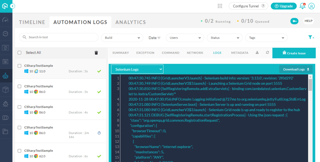
Task: Click the Search in test field
Action: [58, 37]
